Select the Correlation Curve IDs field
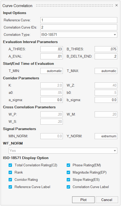 pos(79,27)
